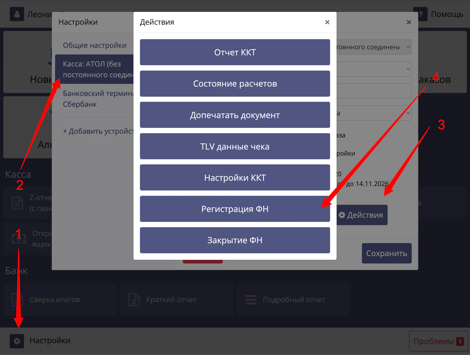Open Общие настройки section
The height and width of the screenshot is (355, 470).
point(95,45)
